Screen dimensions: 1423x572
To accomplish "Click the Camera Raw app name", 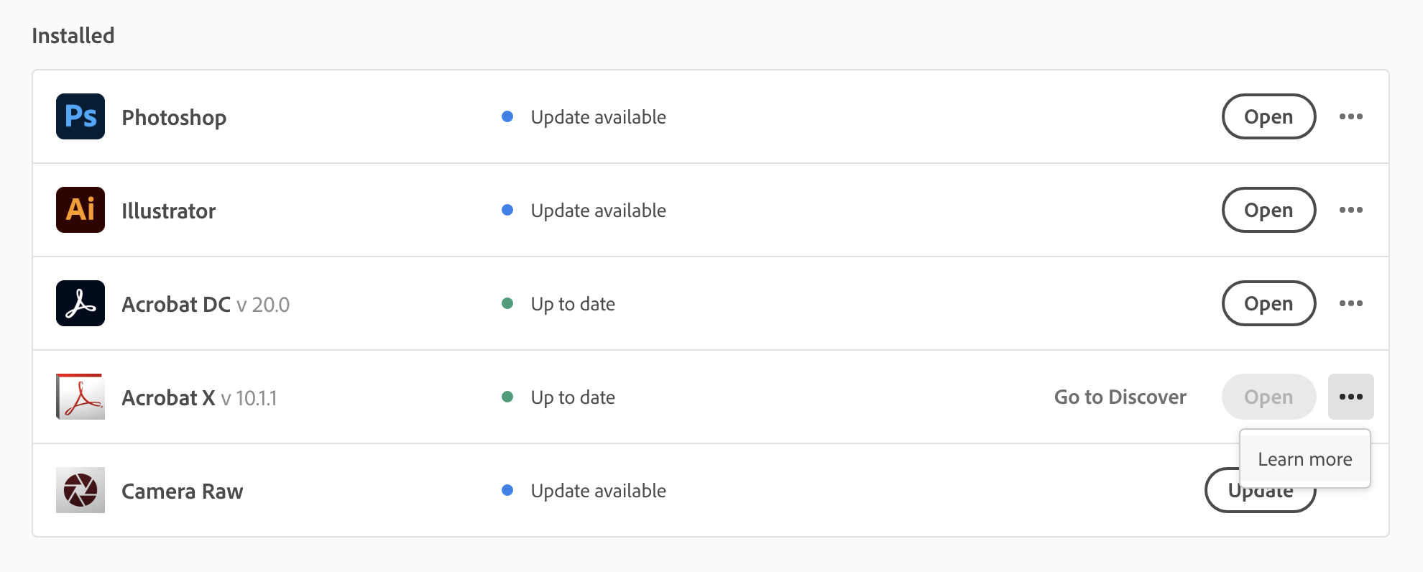I will pyautogui.click(x=182, y=492).
